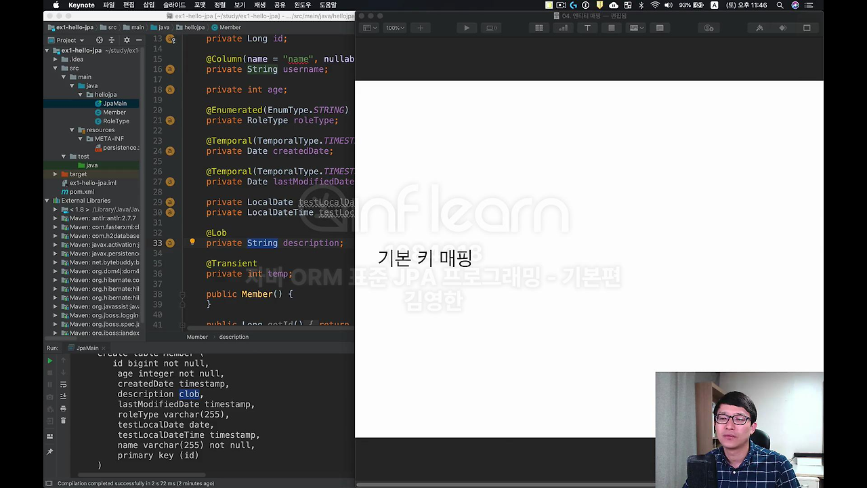Click the Pin tab icon in Run panel
The width and height of the screenshot is (867, 488).
click(49, 451)
